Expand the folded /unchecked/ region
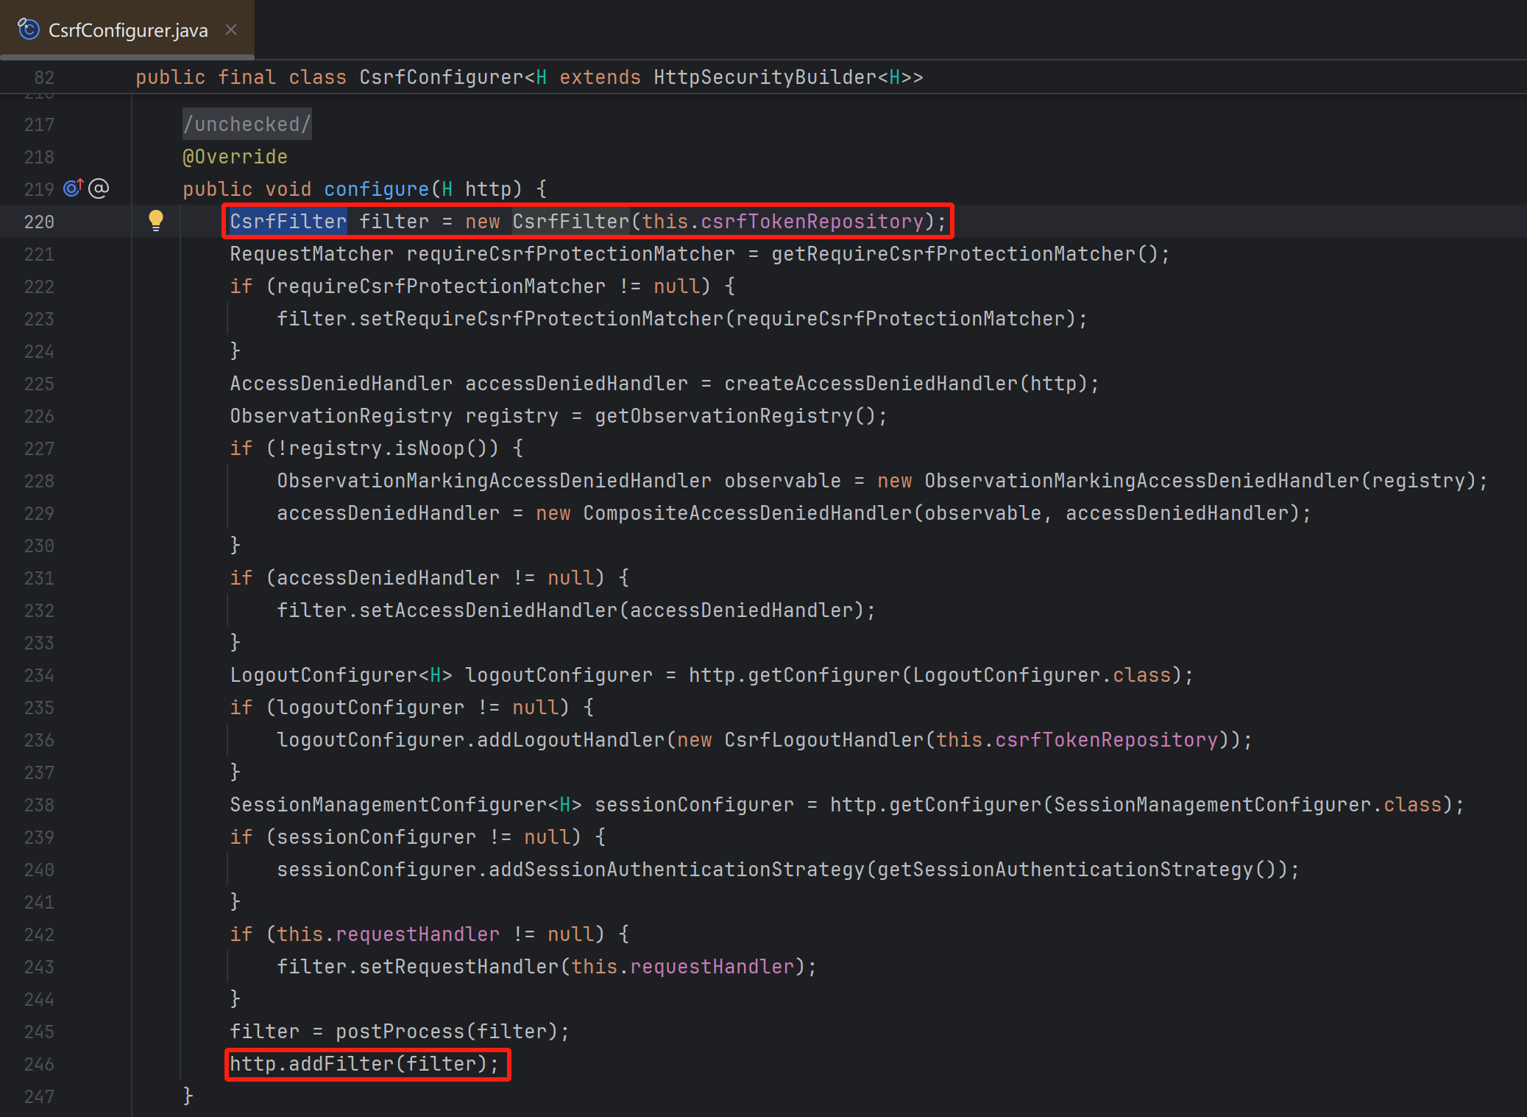Screen dimensions: 1527x1117 pyautogui.click(x=247, y=124)
